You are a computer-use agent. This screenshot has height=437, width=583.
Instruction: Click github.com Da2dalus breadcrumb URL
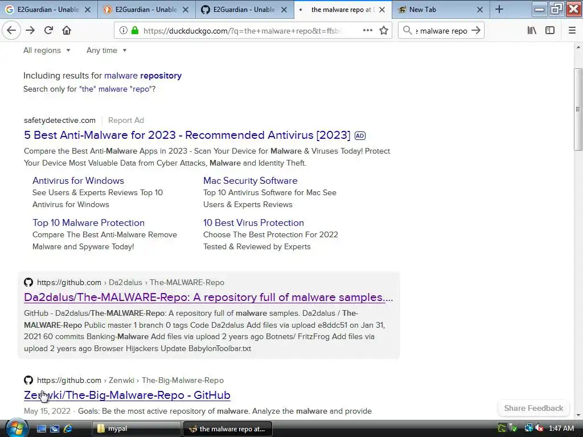(x=130, y=282)
